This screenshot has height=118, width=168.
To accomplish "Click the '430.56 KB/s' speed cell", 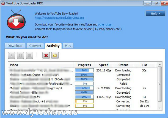I will pyautogui.click(x=104, y=97).
